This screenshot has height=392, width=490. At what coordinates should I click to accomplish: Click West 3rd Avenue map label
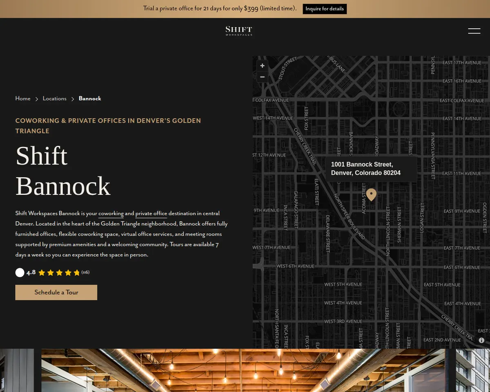[x=343, y=321]
